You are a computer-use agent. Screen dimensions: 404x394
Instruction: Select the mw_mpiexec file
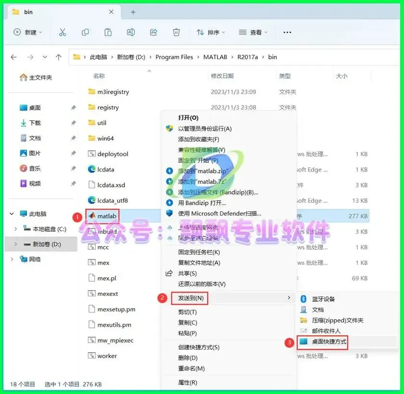111,340
